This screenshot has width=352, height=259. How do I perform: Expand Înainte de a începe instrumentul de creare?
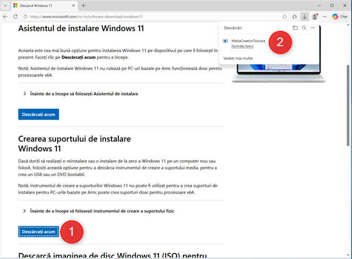(99, 211)
